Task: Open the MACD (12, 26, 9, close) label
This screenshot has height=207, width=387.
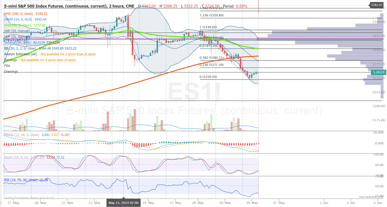Action: tap(21, 135)
